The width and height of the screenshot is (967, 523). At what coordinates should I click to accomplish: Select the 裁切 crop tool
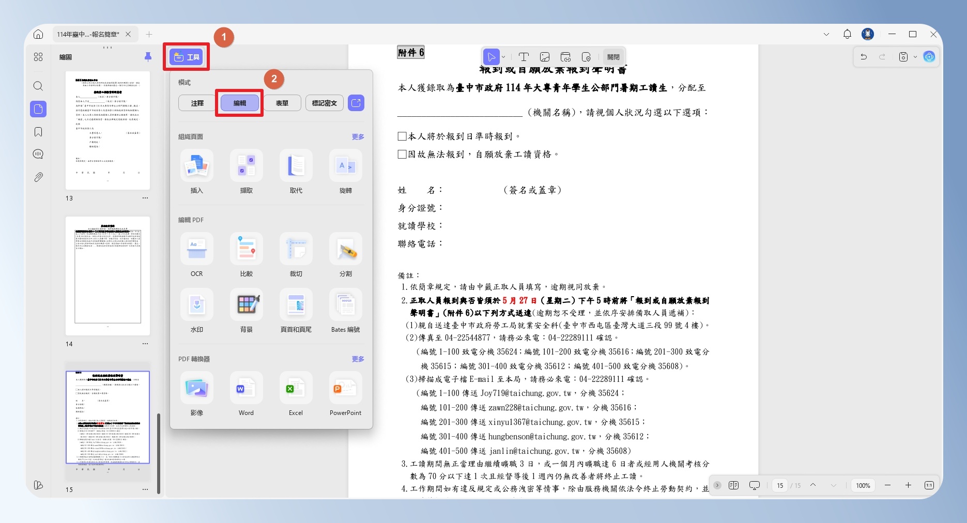pos(296,255)
